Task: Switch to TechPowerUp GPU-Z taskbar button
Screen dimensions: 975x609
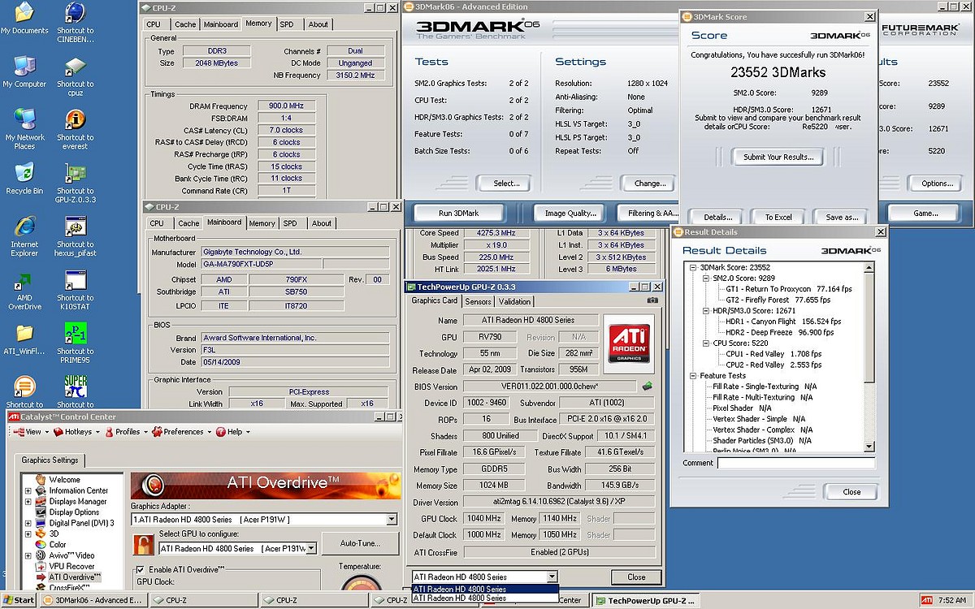Action: (x=644, y=600)
